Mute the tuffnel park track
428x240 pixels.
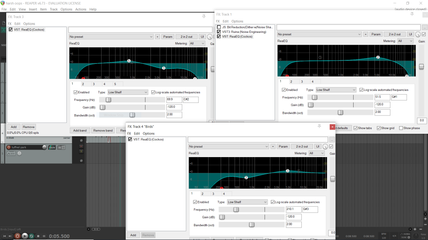click(81, 147)
